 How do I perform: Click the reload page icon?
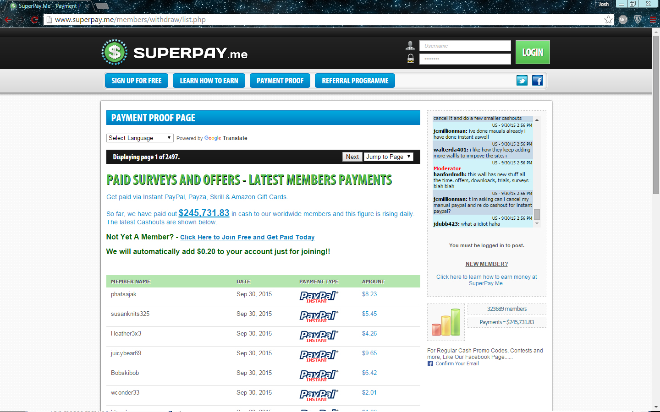click(35, 20)
